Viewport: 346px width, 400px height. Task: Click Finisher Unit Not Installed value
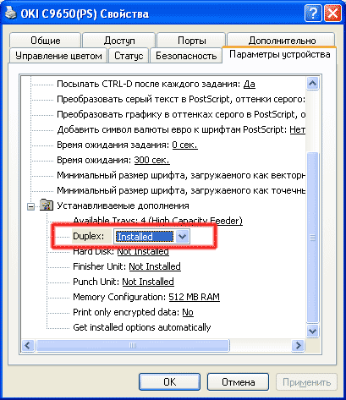pyautogui.click(x=155, y=266)
